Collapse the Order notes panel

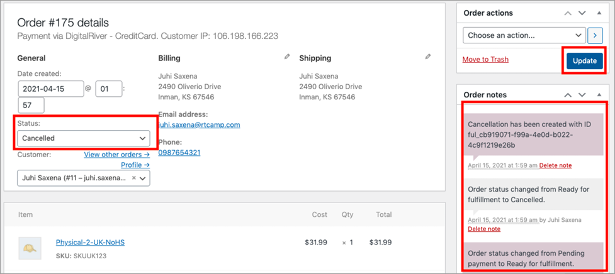(x=599, y=95)
